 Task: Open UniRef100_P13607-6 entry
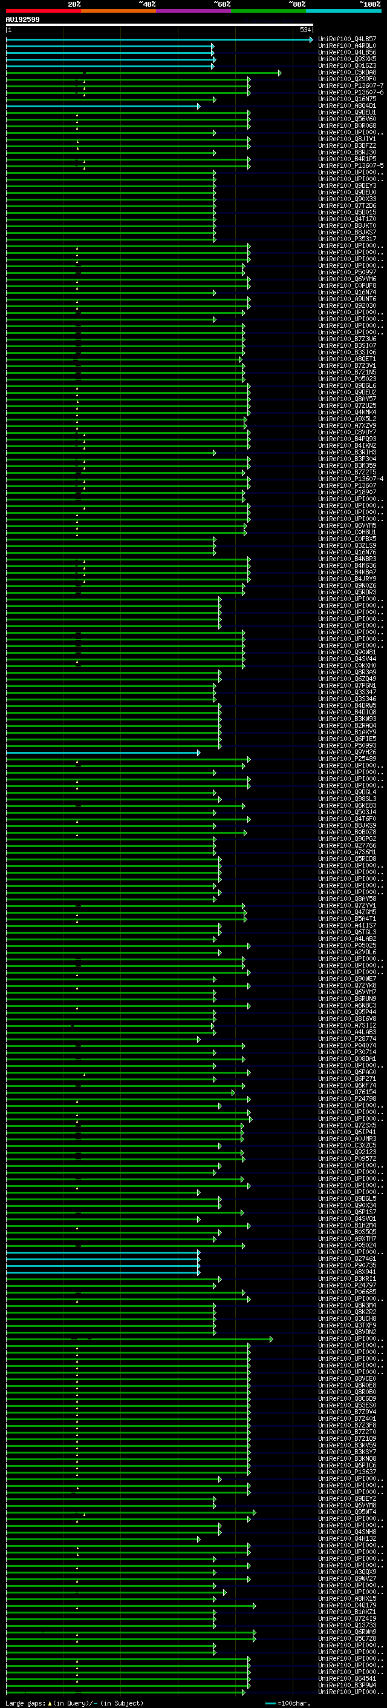pos(351,92)
